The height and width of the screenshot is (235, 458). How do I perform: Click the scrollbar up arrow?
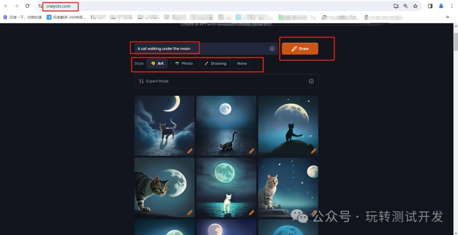pos(455,26)
